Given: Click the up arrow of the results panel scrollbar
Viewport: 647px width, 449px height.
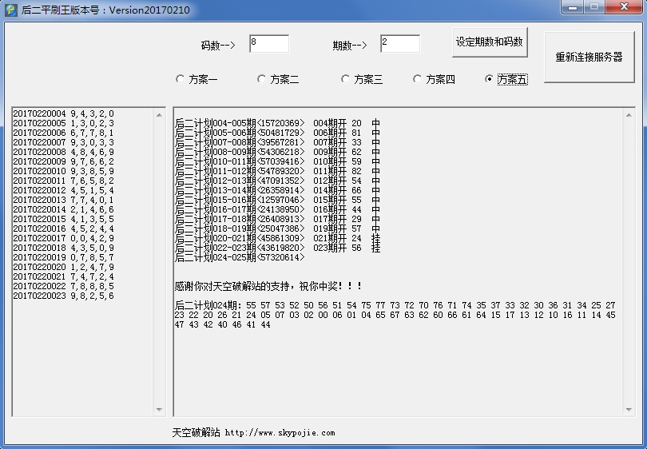Looking at the screenshot, I should pyautogui.click(x=628, y=113).
